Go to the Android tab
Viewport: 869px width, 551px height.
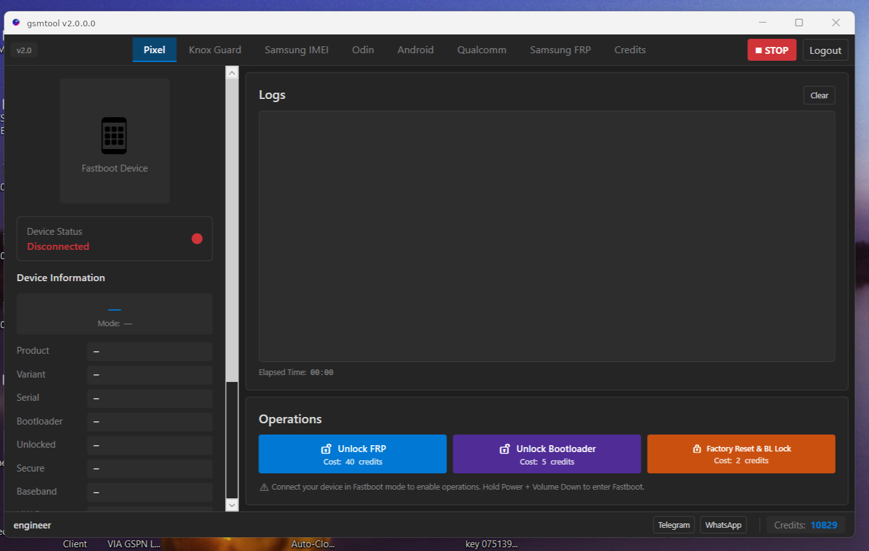416,50
